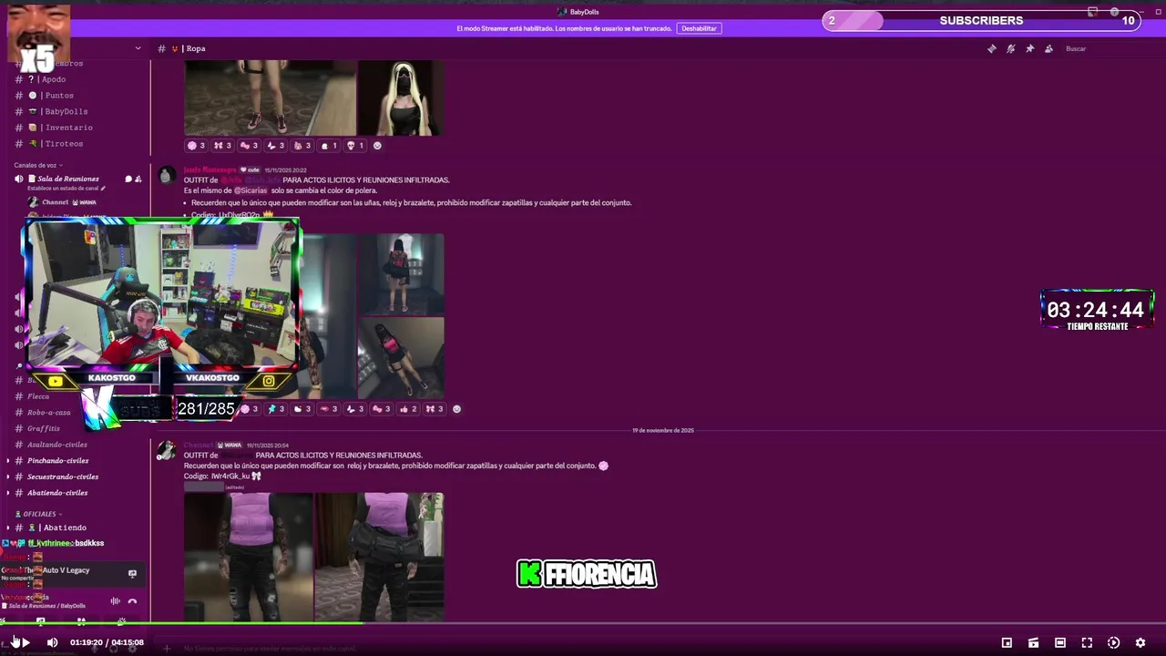Click the skull reaction on first post

[x=355, y=146]
